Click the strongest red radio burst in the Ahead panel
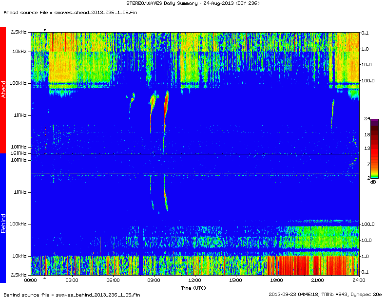This screenshot has height=298, width=386. [166, 102]
